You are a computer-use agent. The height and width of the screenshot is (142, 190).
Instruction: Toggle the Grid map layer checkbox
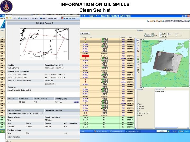138,111
